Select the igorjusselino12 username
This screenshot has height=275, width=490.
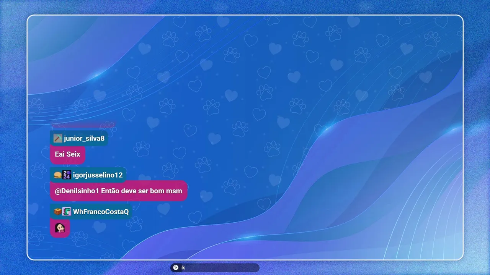(x=98, y=175)
